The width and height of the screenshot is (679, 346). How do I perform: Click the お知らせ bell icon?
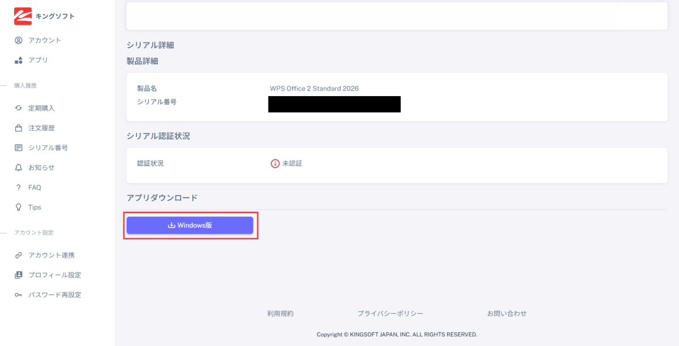point(19,167)
